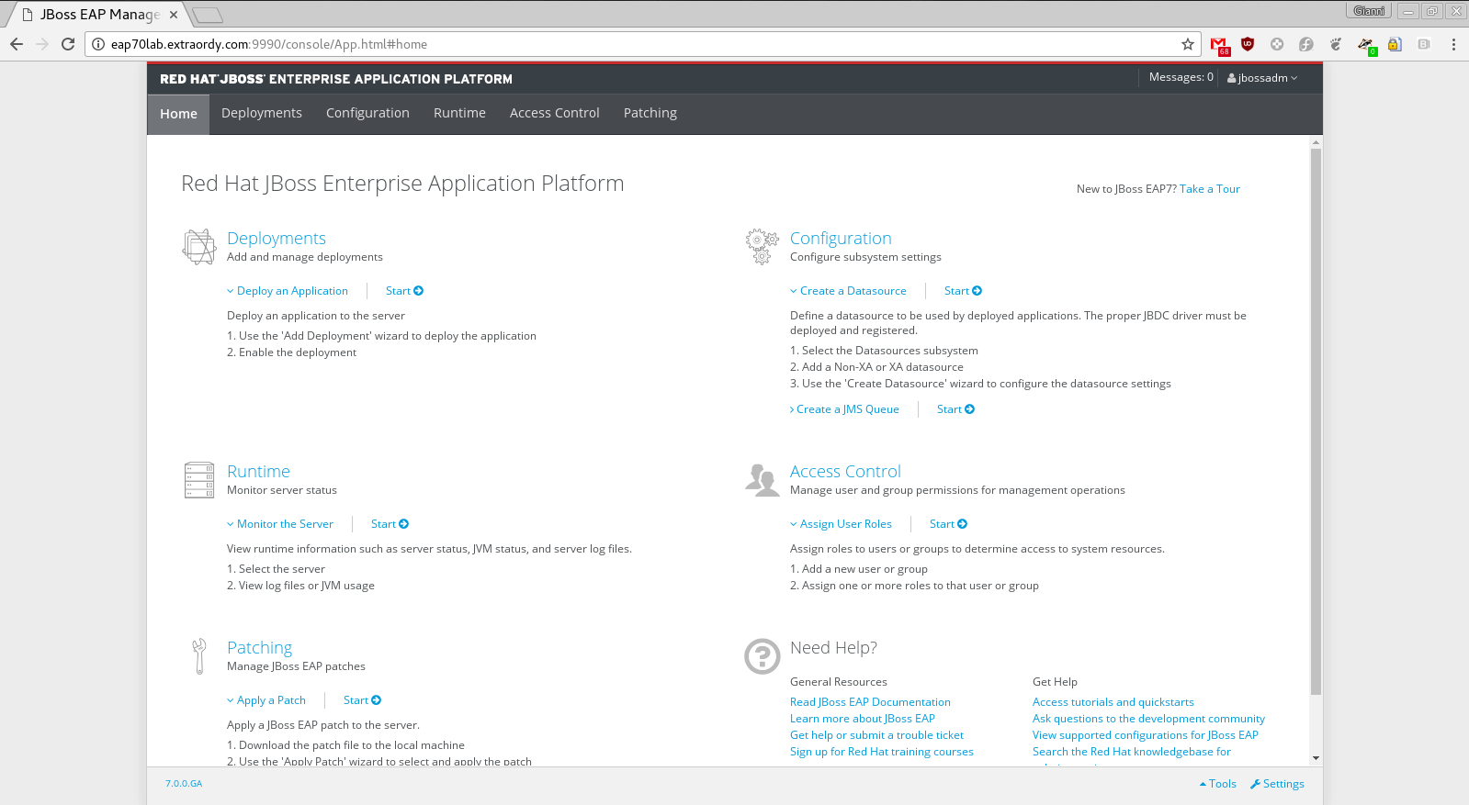Start the Create a JMS Queue task

pos(955,409)
